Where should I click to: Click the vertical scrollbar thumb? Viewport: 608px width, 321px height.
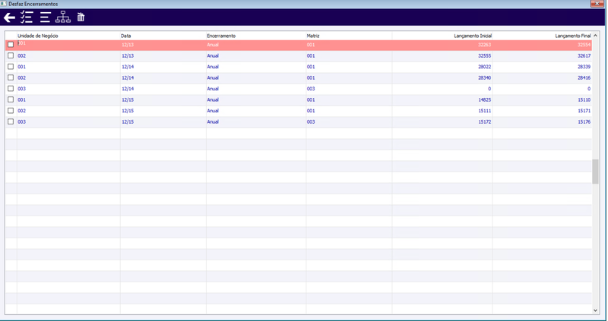[x=595, y=172]
